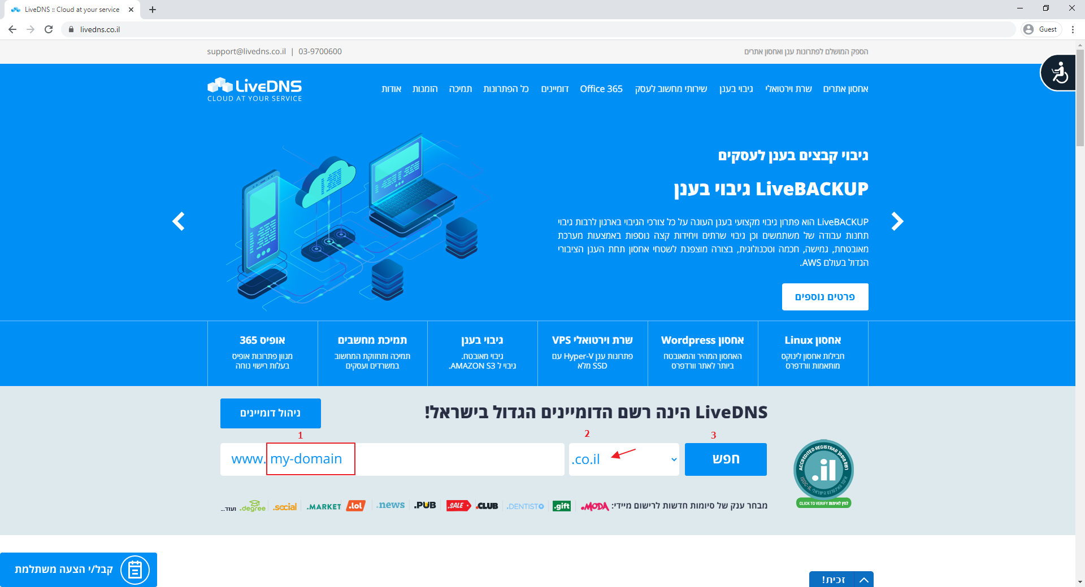This screenshot has width=1085, height=587.
Task: Click the פרטים נוספים button
Action: click(x=824, y=297)
